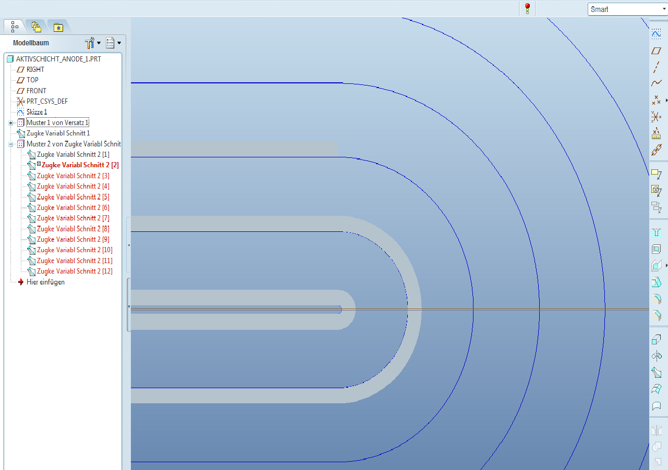
Task: Select Zugke Variabl Schnitt 2 [1]
Action: coord(73,155)
